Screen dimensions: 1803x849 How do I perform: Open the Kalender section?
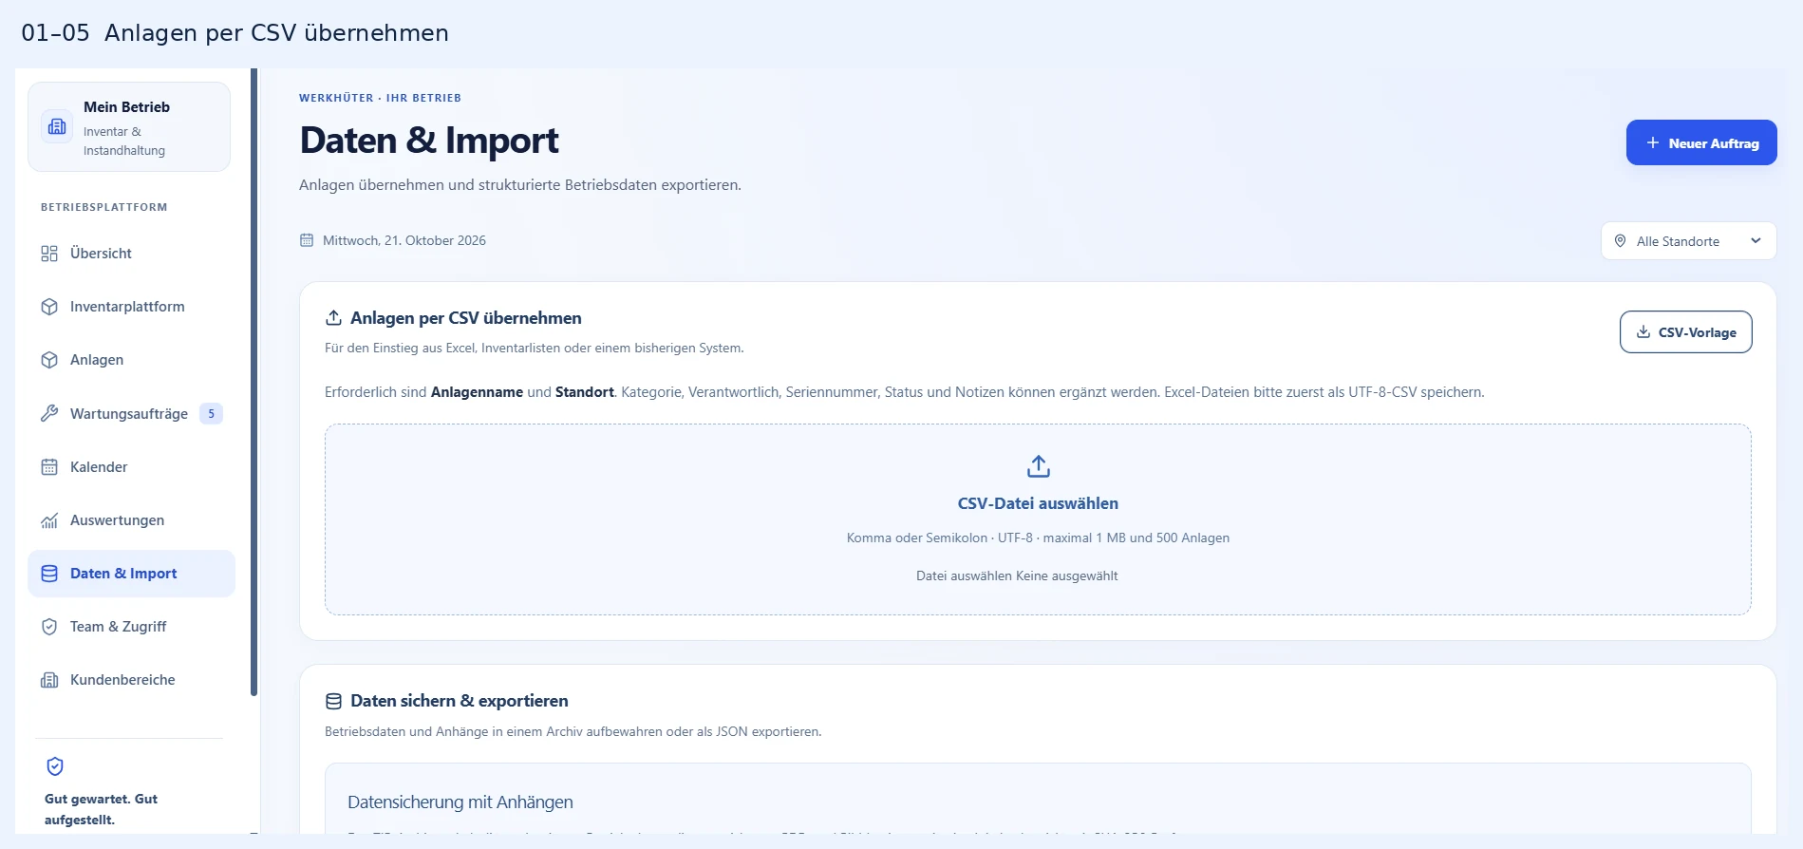tap(131, 467)
